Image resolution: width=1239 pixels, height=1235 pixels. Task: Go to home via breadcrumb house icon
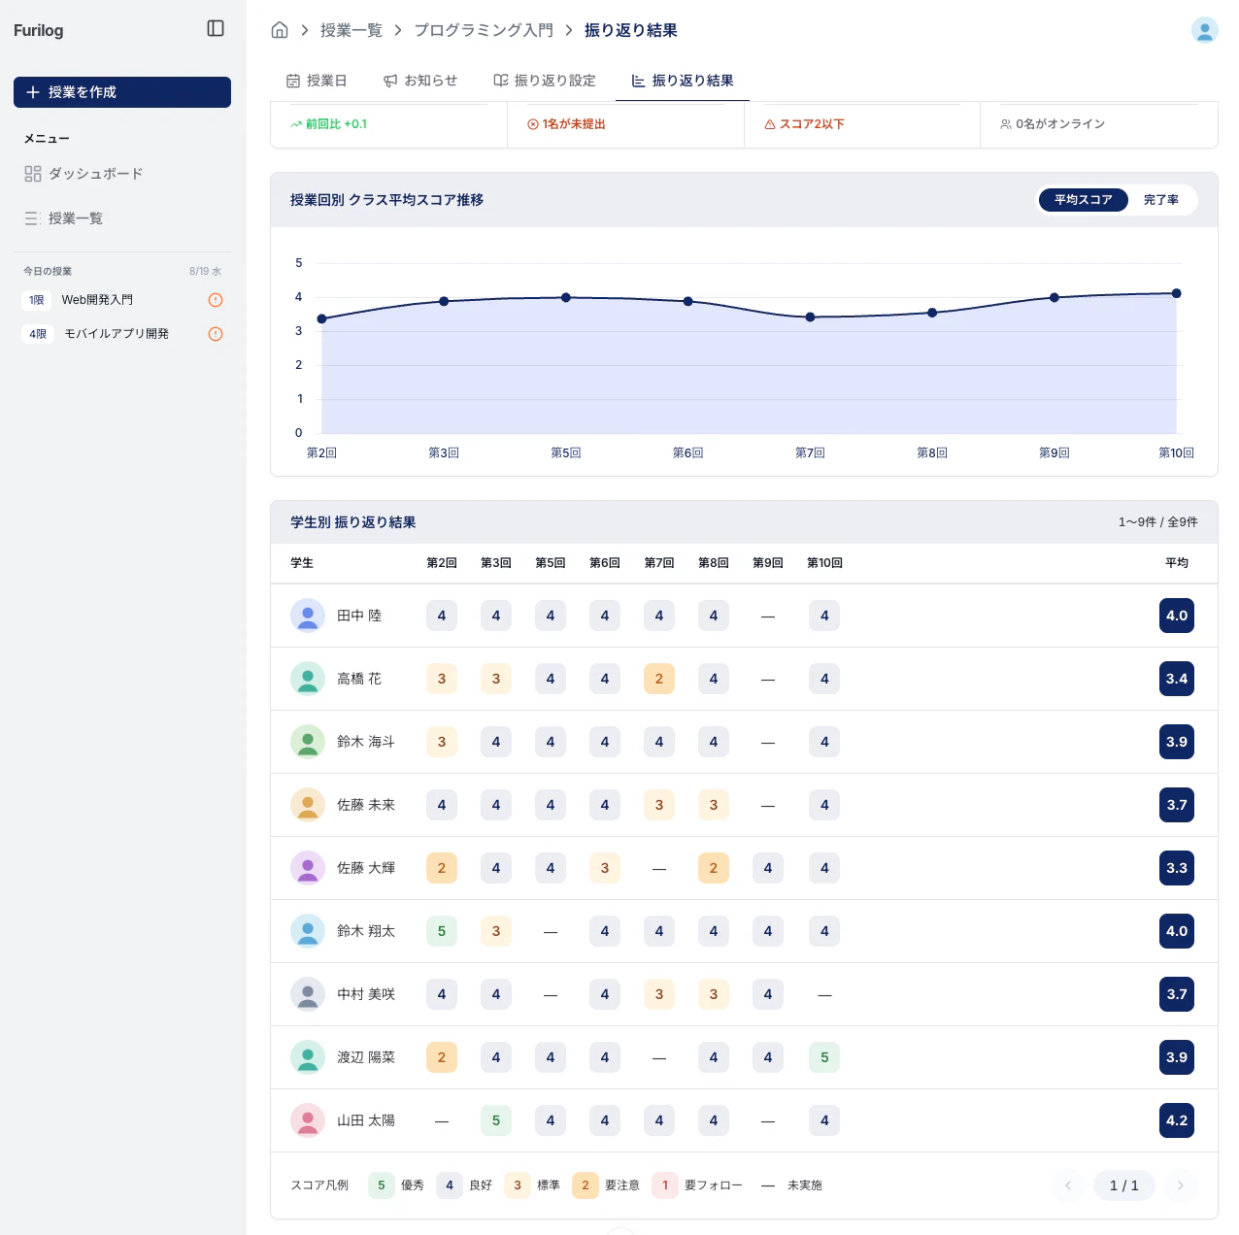[280, 30]
